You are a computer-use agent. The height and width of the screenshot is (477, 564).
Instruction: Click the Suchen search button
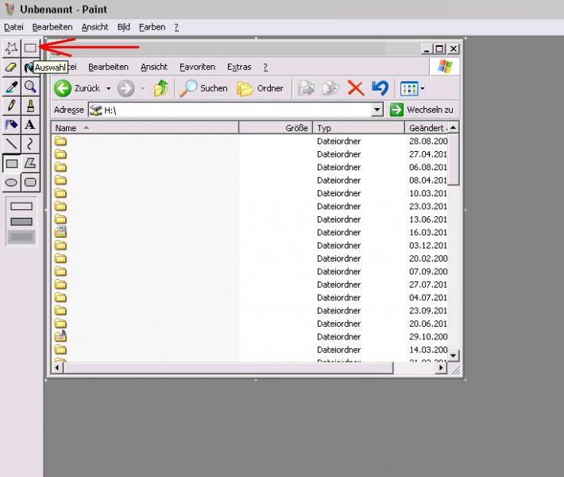204,88
